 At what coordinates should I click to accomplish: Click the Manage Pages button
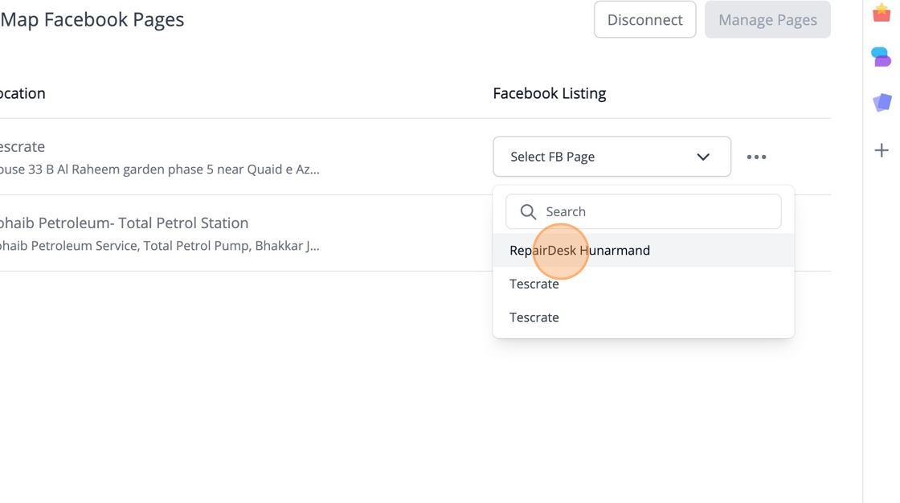[767, 20]
